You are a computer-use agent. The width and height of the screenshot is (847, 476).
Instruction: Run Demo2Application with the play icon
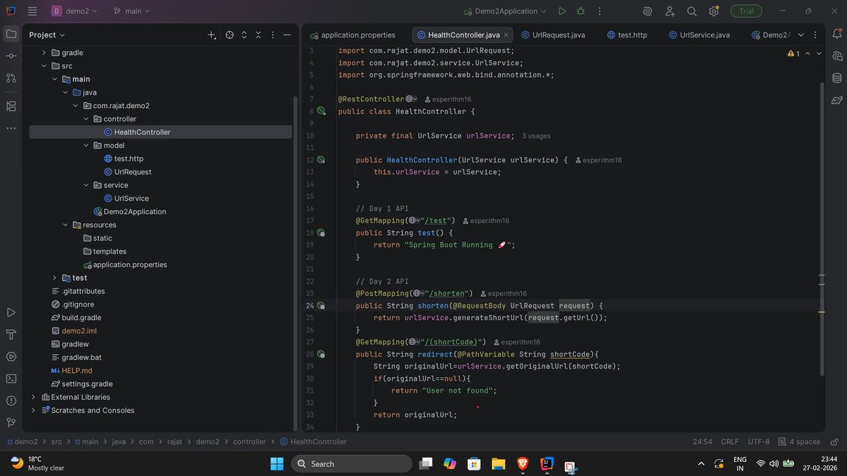(562, 11)
